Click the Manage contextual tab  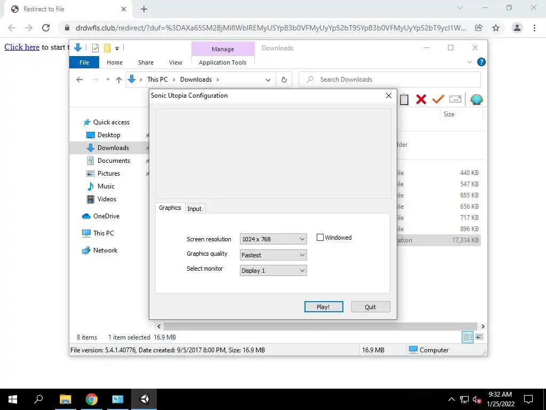click(223, 49)
